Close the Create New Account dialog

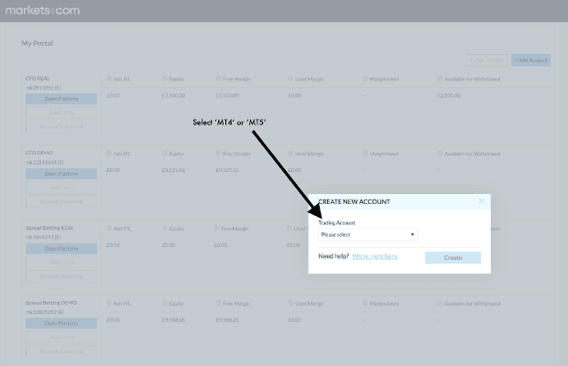point(481,201)
